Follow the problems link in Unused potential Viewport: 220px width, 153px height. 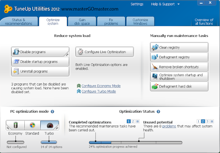[169, 126]
